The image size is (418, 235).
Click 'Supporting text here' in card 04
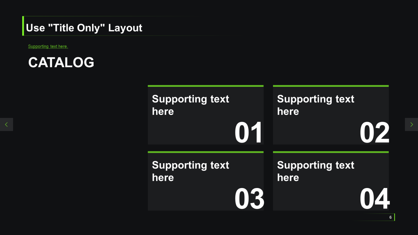tap(315, 171)
